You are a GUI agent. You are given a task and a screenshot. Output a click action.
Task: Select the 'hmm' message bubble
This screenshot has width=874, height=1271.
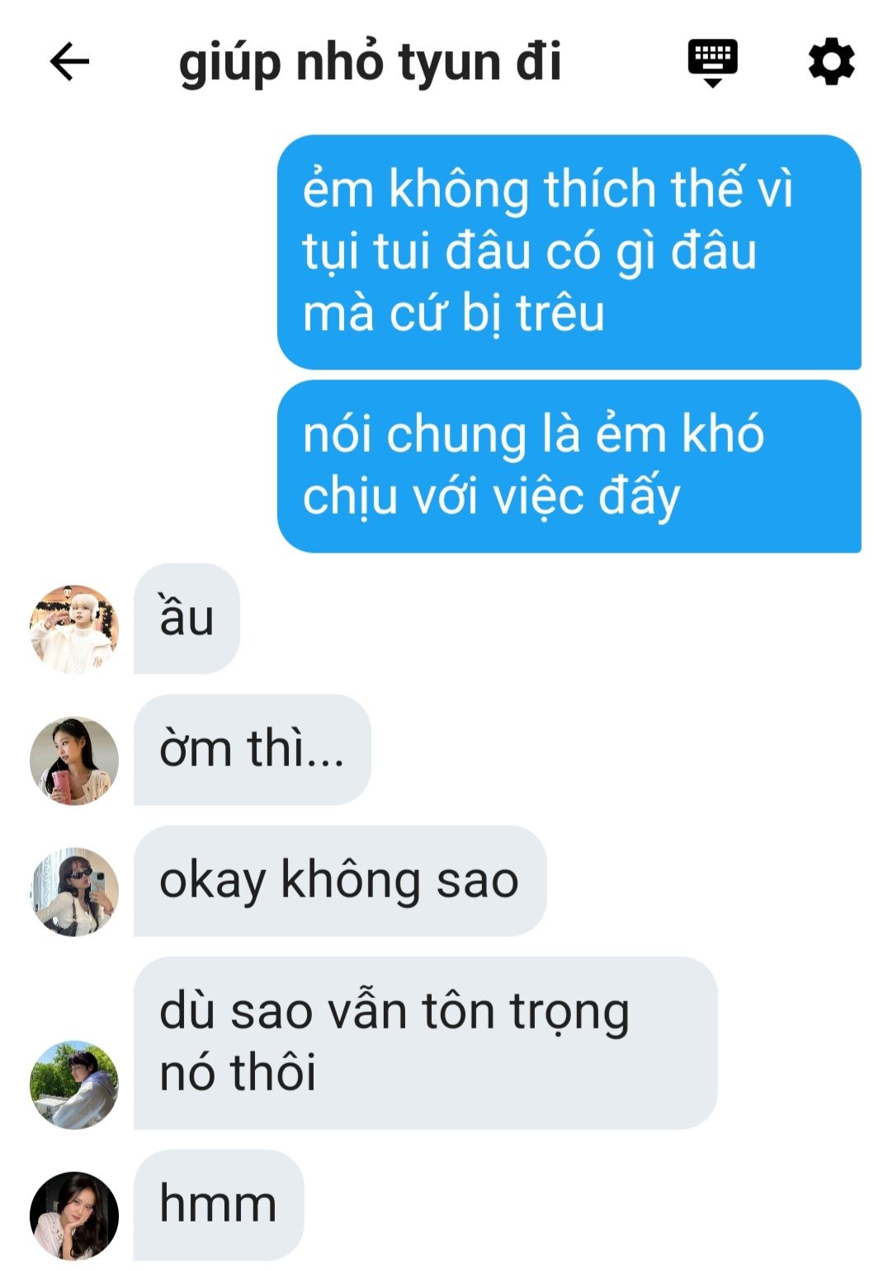click(219, 1205)
